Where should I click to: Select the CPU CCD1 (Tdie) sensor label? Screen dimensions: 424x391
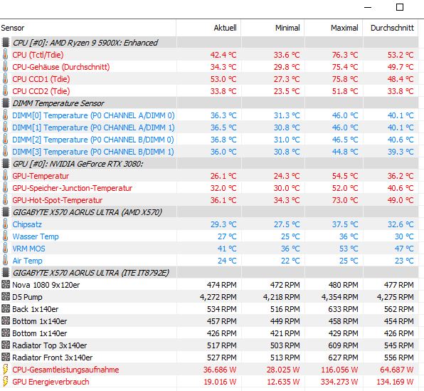point(41,79)
